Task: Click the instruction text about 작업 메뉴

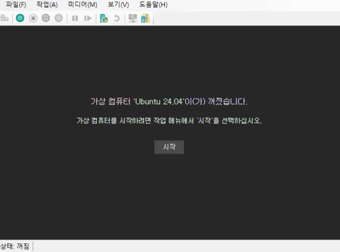Action: tap(169, 121)
